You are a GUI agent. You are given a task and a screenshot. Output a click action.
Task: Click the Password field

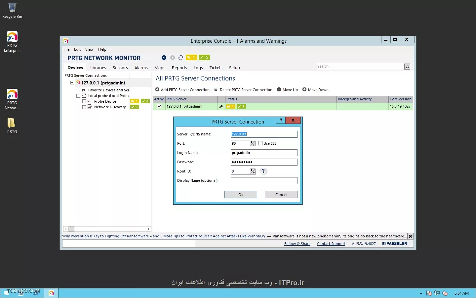pos(264,162)
